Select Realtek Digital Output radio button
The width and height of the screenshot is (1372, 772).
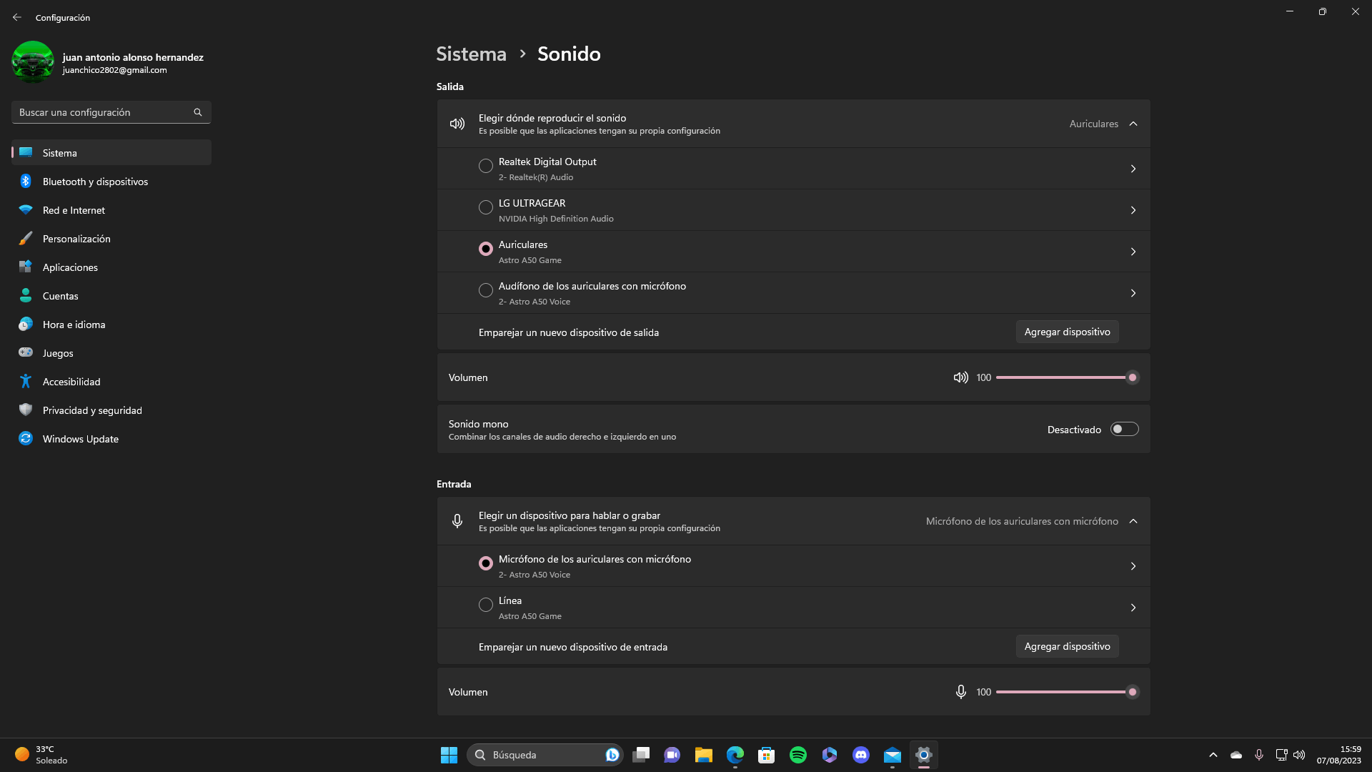click(486, 166)
